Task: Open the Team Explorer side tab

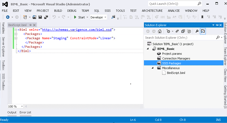Action: (225, 56)
